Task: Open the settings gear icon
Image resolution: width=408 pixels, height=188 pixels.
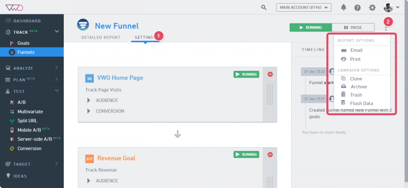Action: click(x=372, y=8)
